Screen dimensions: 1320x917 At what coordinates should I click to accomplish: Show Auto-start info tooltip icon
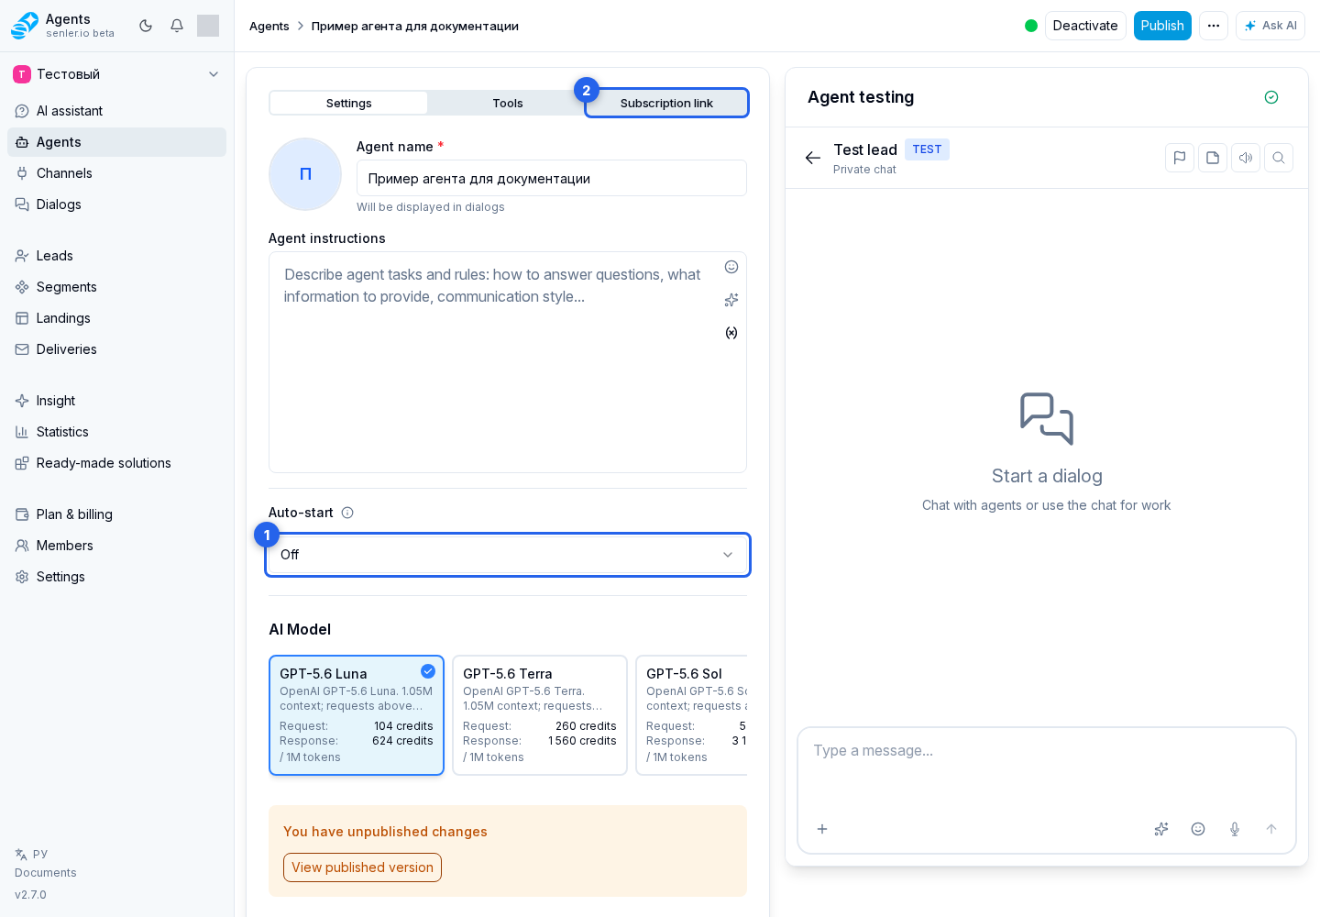tap(347, 513)
